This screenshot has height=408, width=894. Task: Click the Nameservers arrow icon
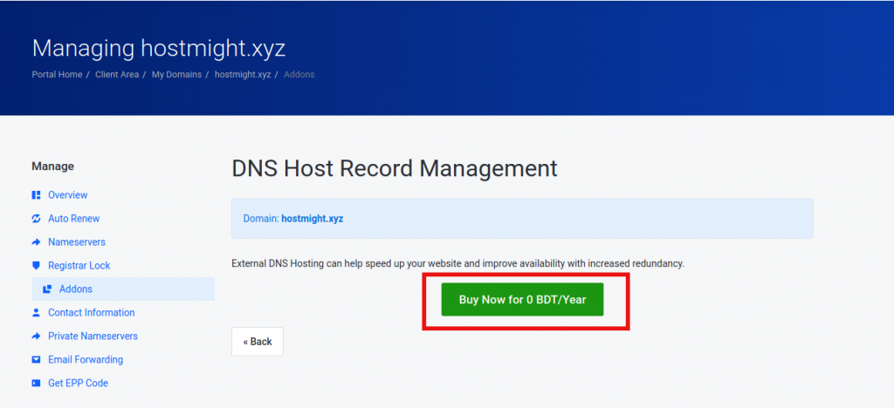tap(36, 242)
